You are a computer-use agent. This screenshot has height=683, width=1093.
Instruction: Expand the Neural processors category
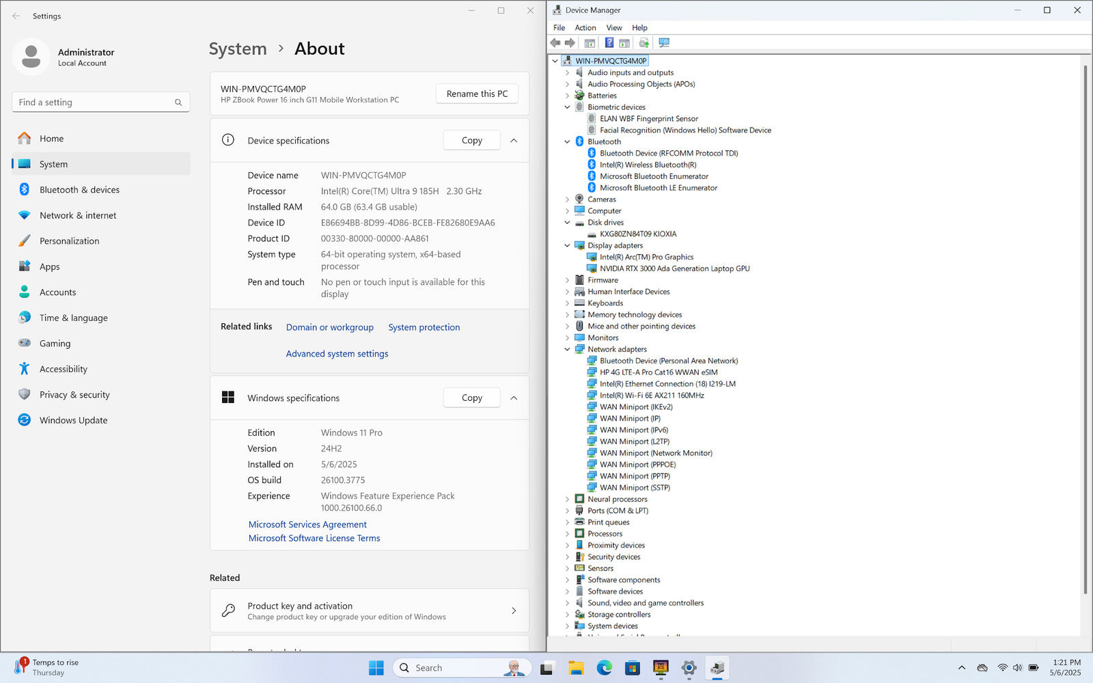click(567, 499)
